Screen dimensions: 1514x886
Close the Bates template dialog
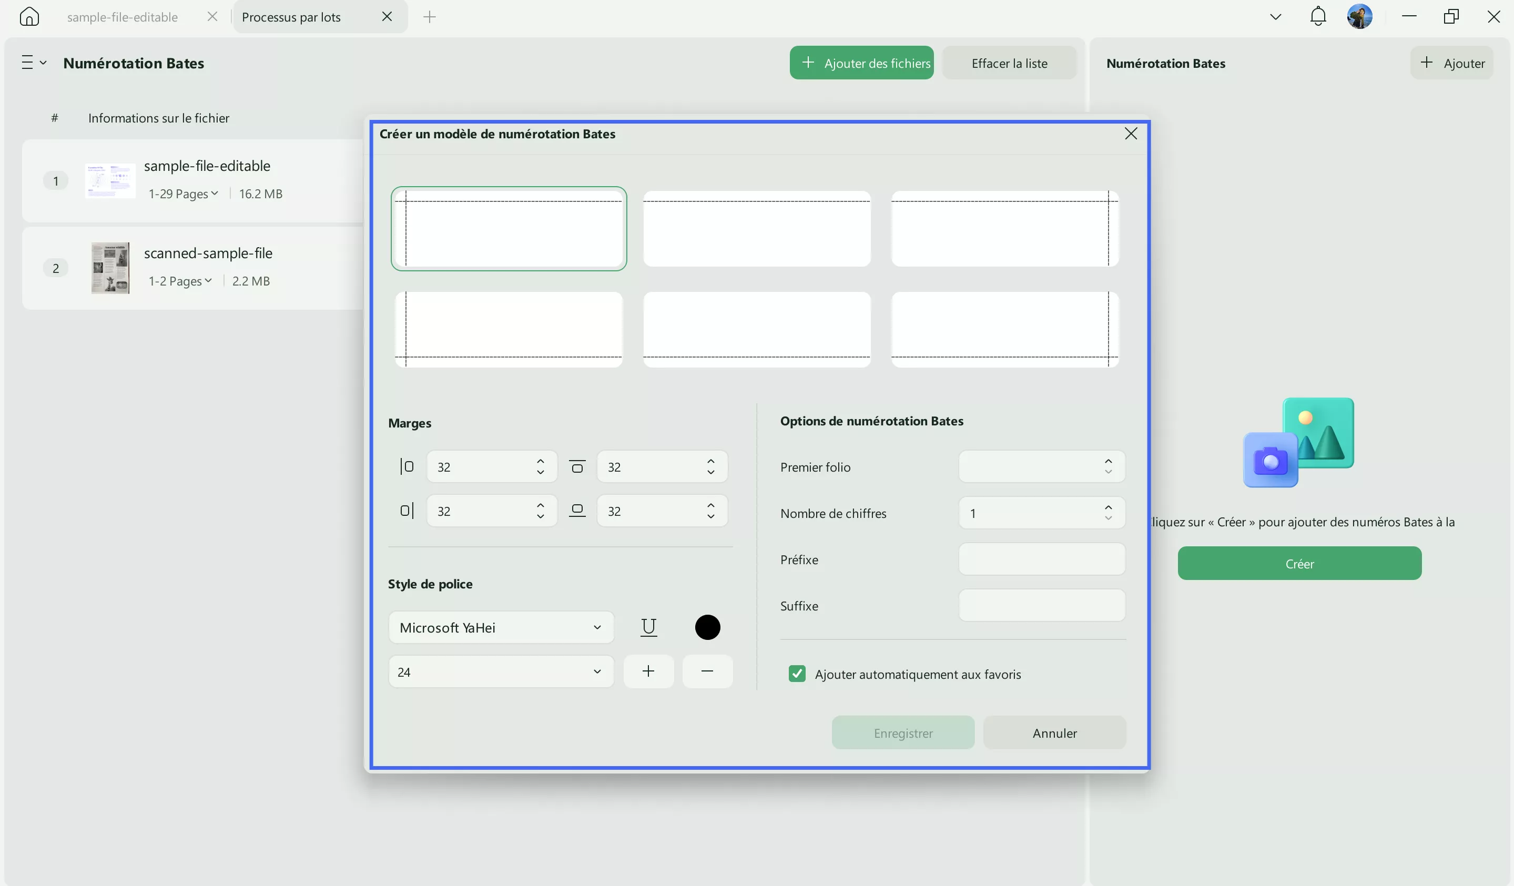pyautogui.click(x=1131, y=134)
